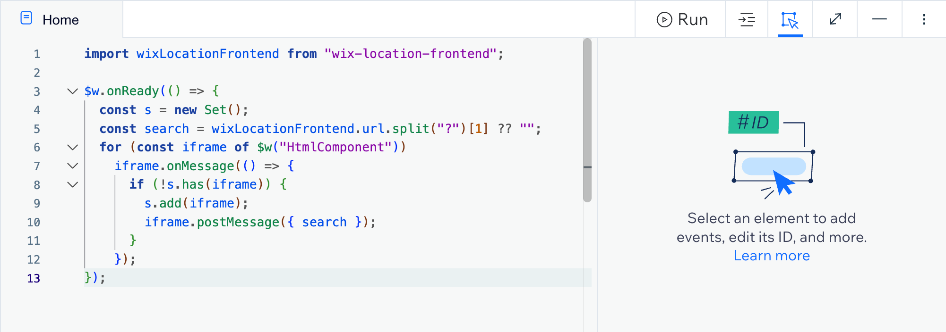Minimize the code panel with dash icon
This screenshot has width=946, height=332.
879,19
